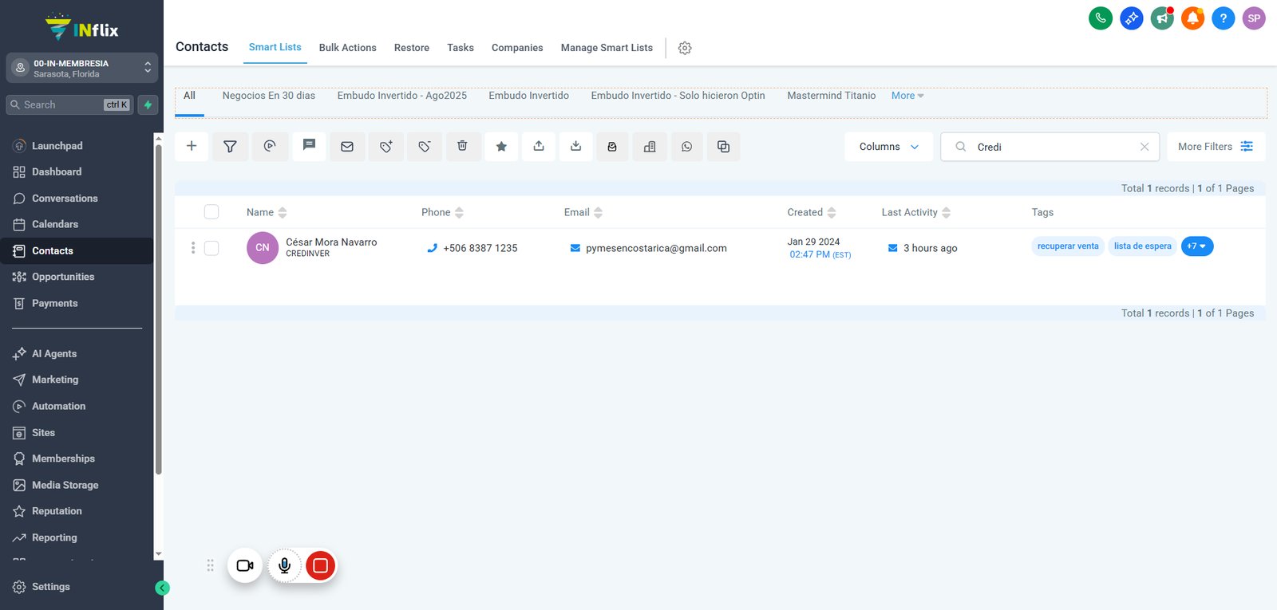Click the import contacts download icon

(576, 147)
